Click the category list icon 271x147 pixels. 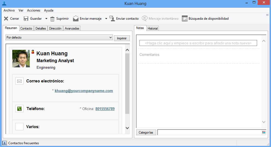pos(264,132)
